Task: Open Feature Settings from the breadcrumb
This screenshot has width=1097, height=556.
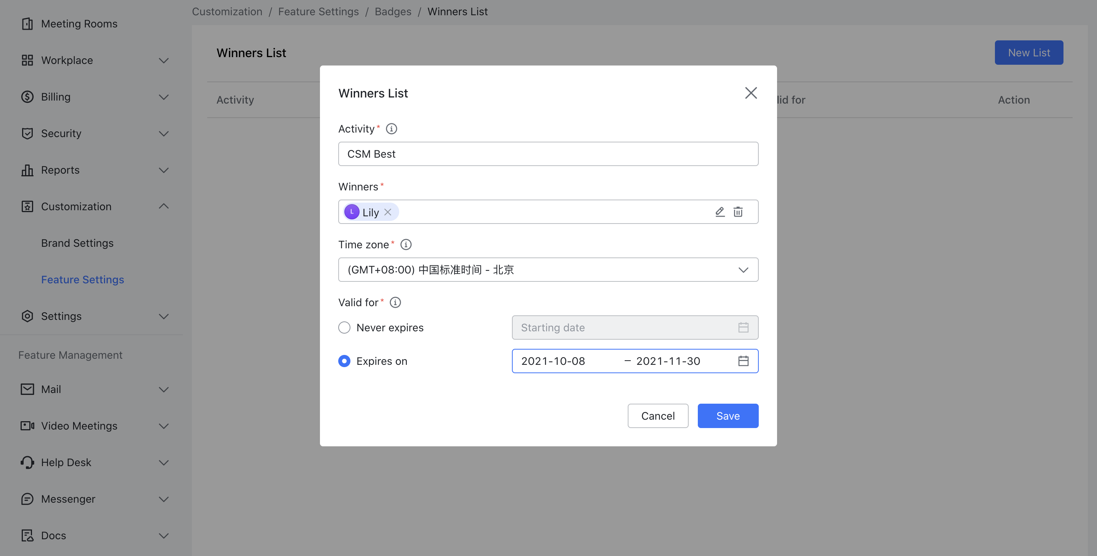Action: [x=318, y=11]
